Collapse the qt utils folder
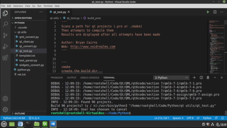This screenshot has height=128, width=227. [22, 32]
